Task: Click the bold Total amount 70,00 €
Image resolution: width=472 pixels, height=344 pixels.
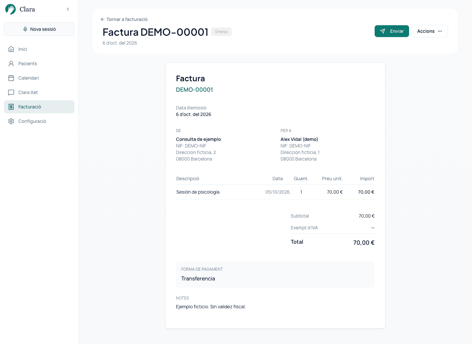Action: pos(364,242)
